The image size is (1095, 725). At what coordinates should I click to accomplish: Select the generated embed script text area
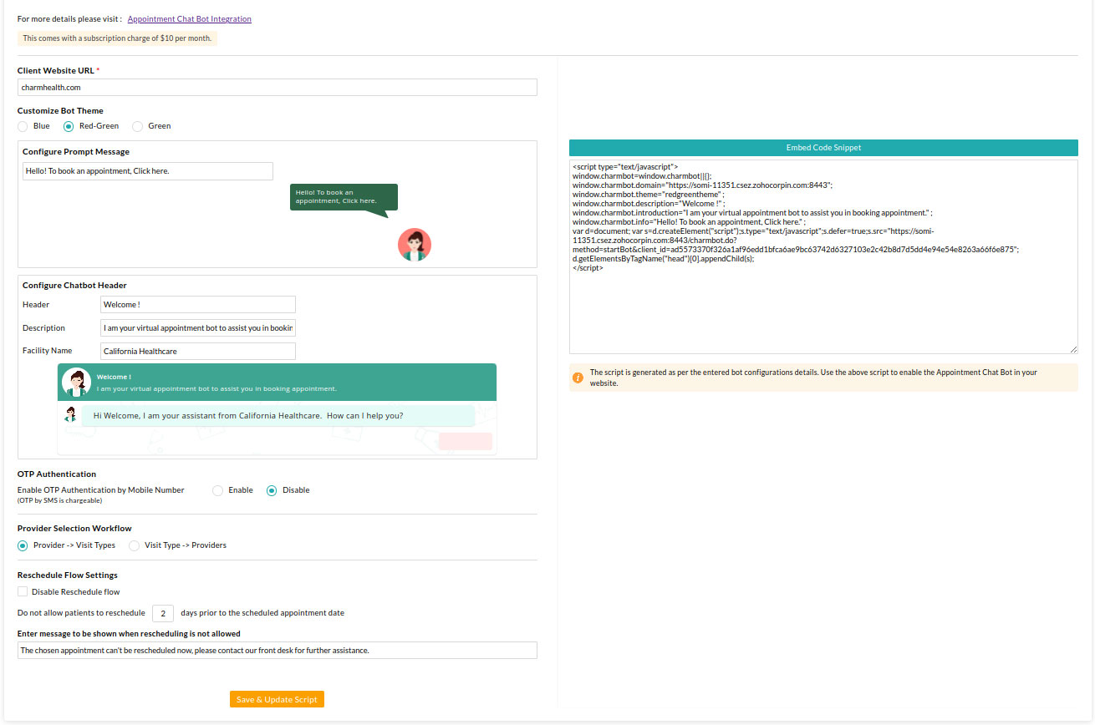point(823,251)
